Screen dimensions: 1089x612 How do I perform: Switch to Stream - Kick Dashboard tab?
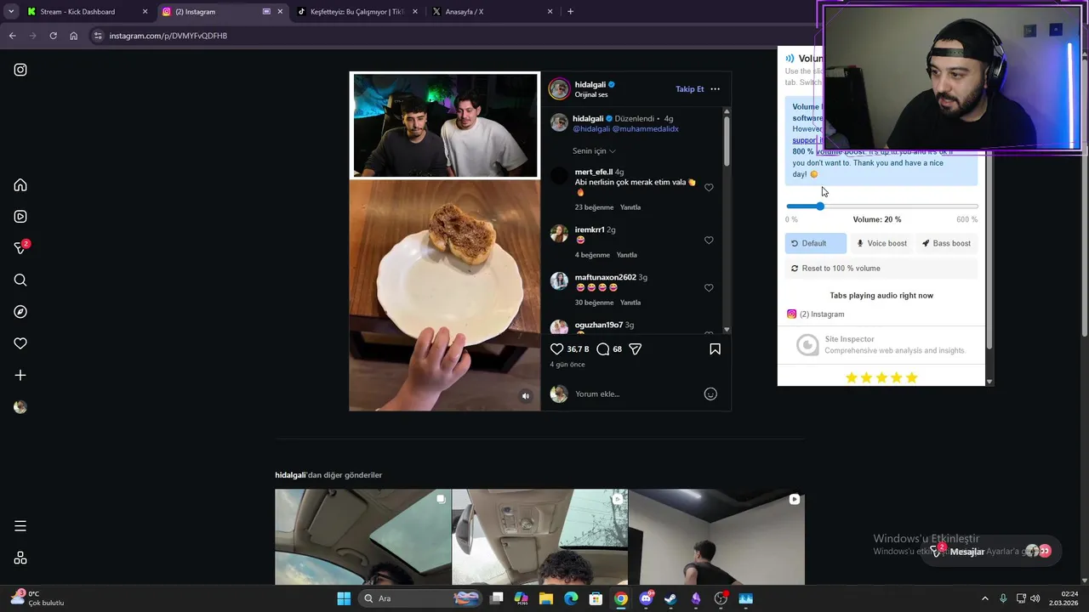pyautogui.click(x=88, y=12)
